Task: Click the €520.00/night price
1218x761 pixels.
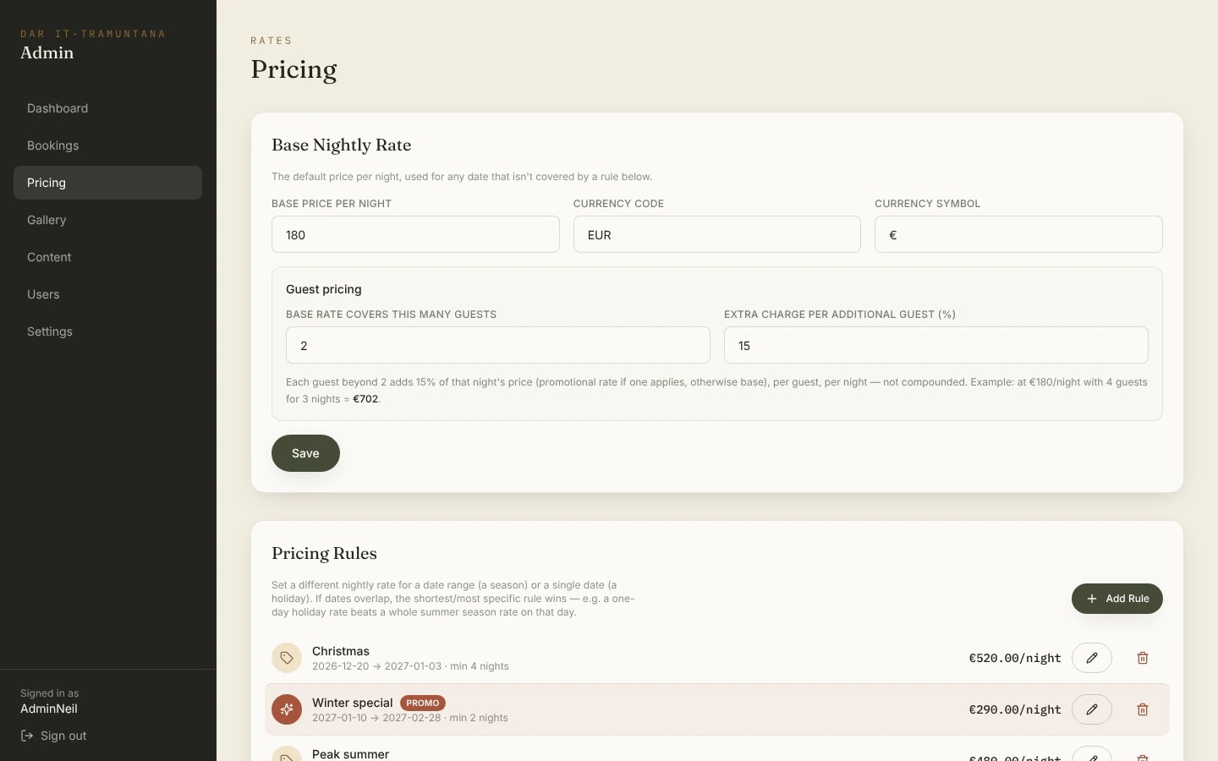Action: click(x=1015, y=658)
